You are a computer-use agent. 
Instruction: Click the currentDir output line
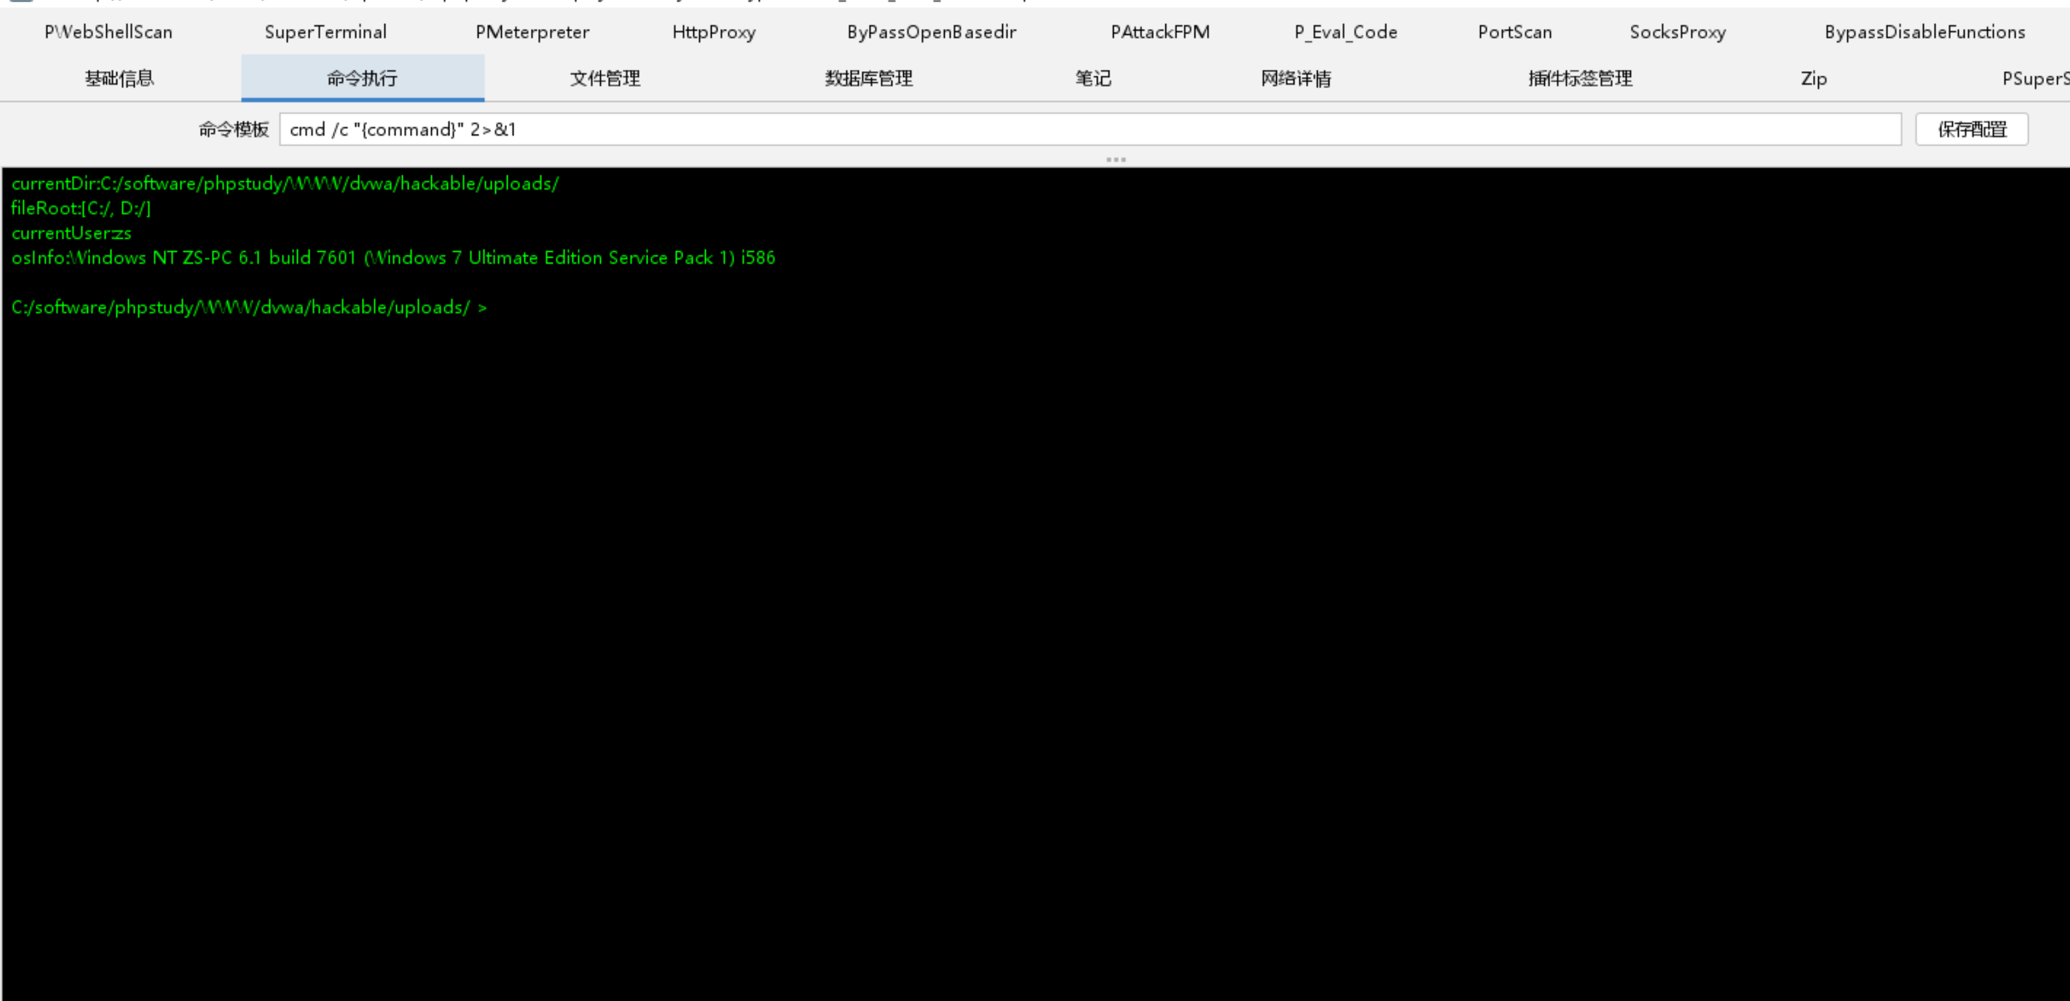pyautogui.click(x=286, y=184)
